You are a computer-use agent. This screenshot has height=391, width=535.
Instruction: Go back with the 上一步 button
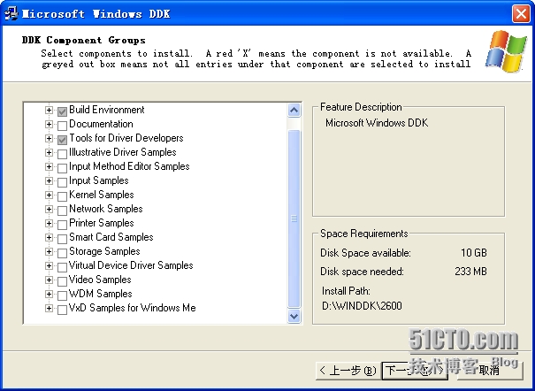[x=348, y=370]
